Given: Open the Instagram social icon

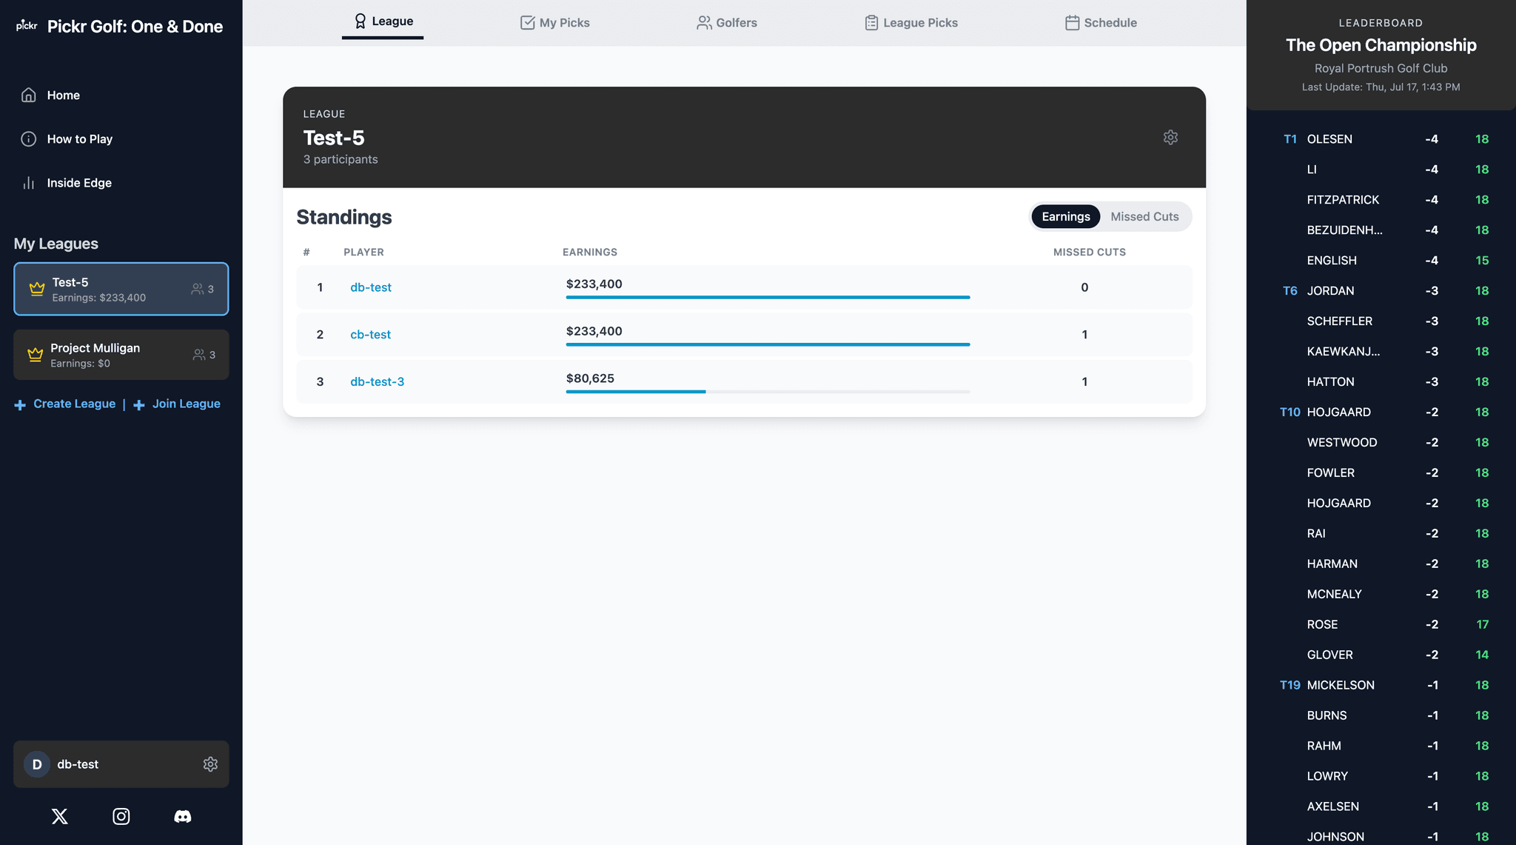Looking at the screenshot, I should coord(121,816).
